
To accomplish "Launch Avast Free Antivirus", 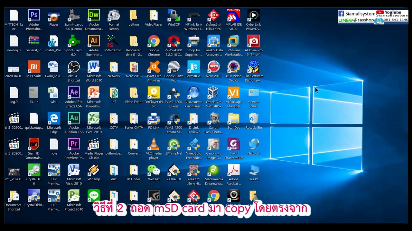I will pos(154,67).
